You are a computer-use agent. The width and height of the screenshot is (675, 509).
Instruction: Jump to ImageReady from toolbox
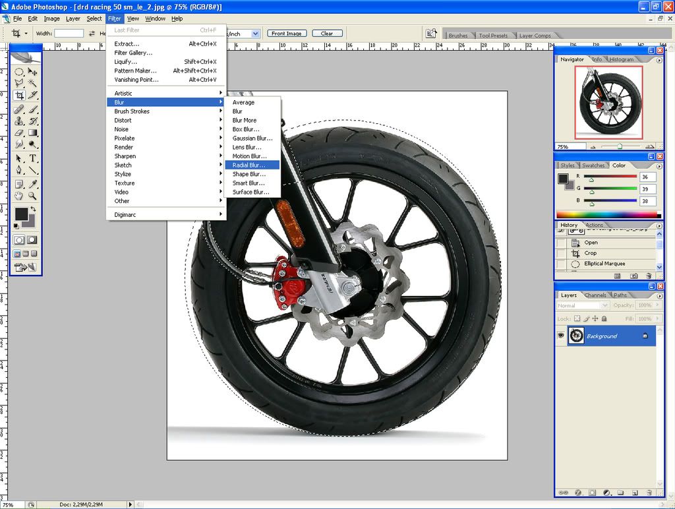coord(26,267)
